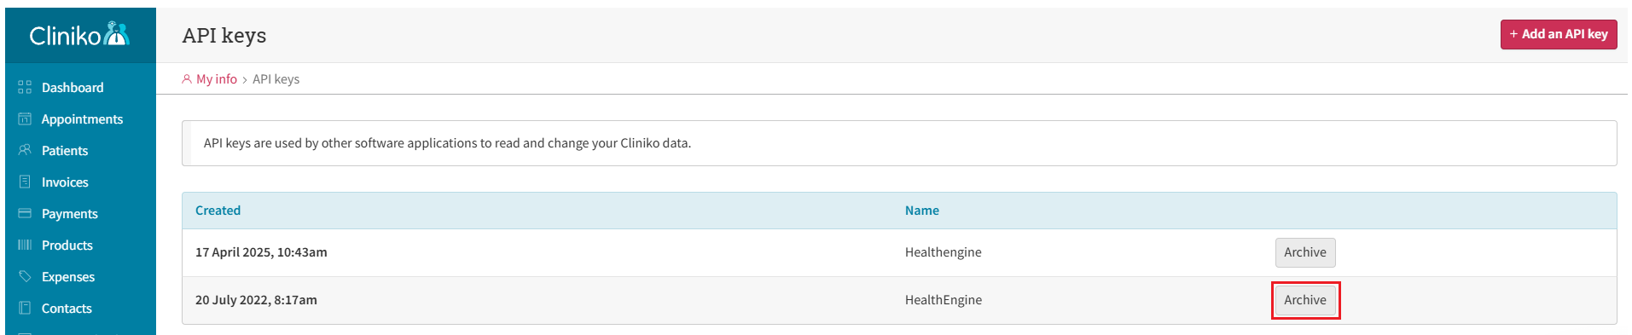Click the Expenses tag icon
The height and width of the screenshot is (335, 1632).
pyautogui.click(x=25, y=276)
